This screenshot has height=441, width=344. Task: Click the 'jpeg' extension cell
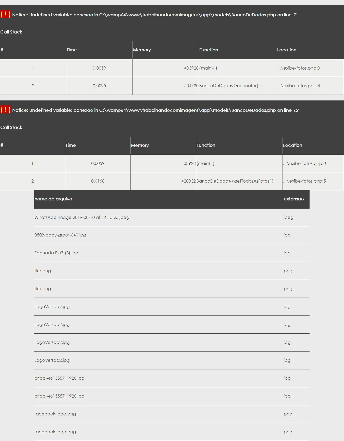click(x=288, y=217)
